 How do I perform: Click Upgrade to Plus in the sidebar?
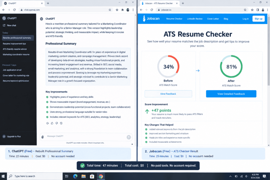point(12,137)
